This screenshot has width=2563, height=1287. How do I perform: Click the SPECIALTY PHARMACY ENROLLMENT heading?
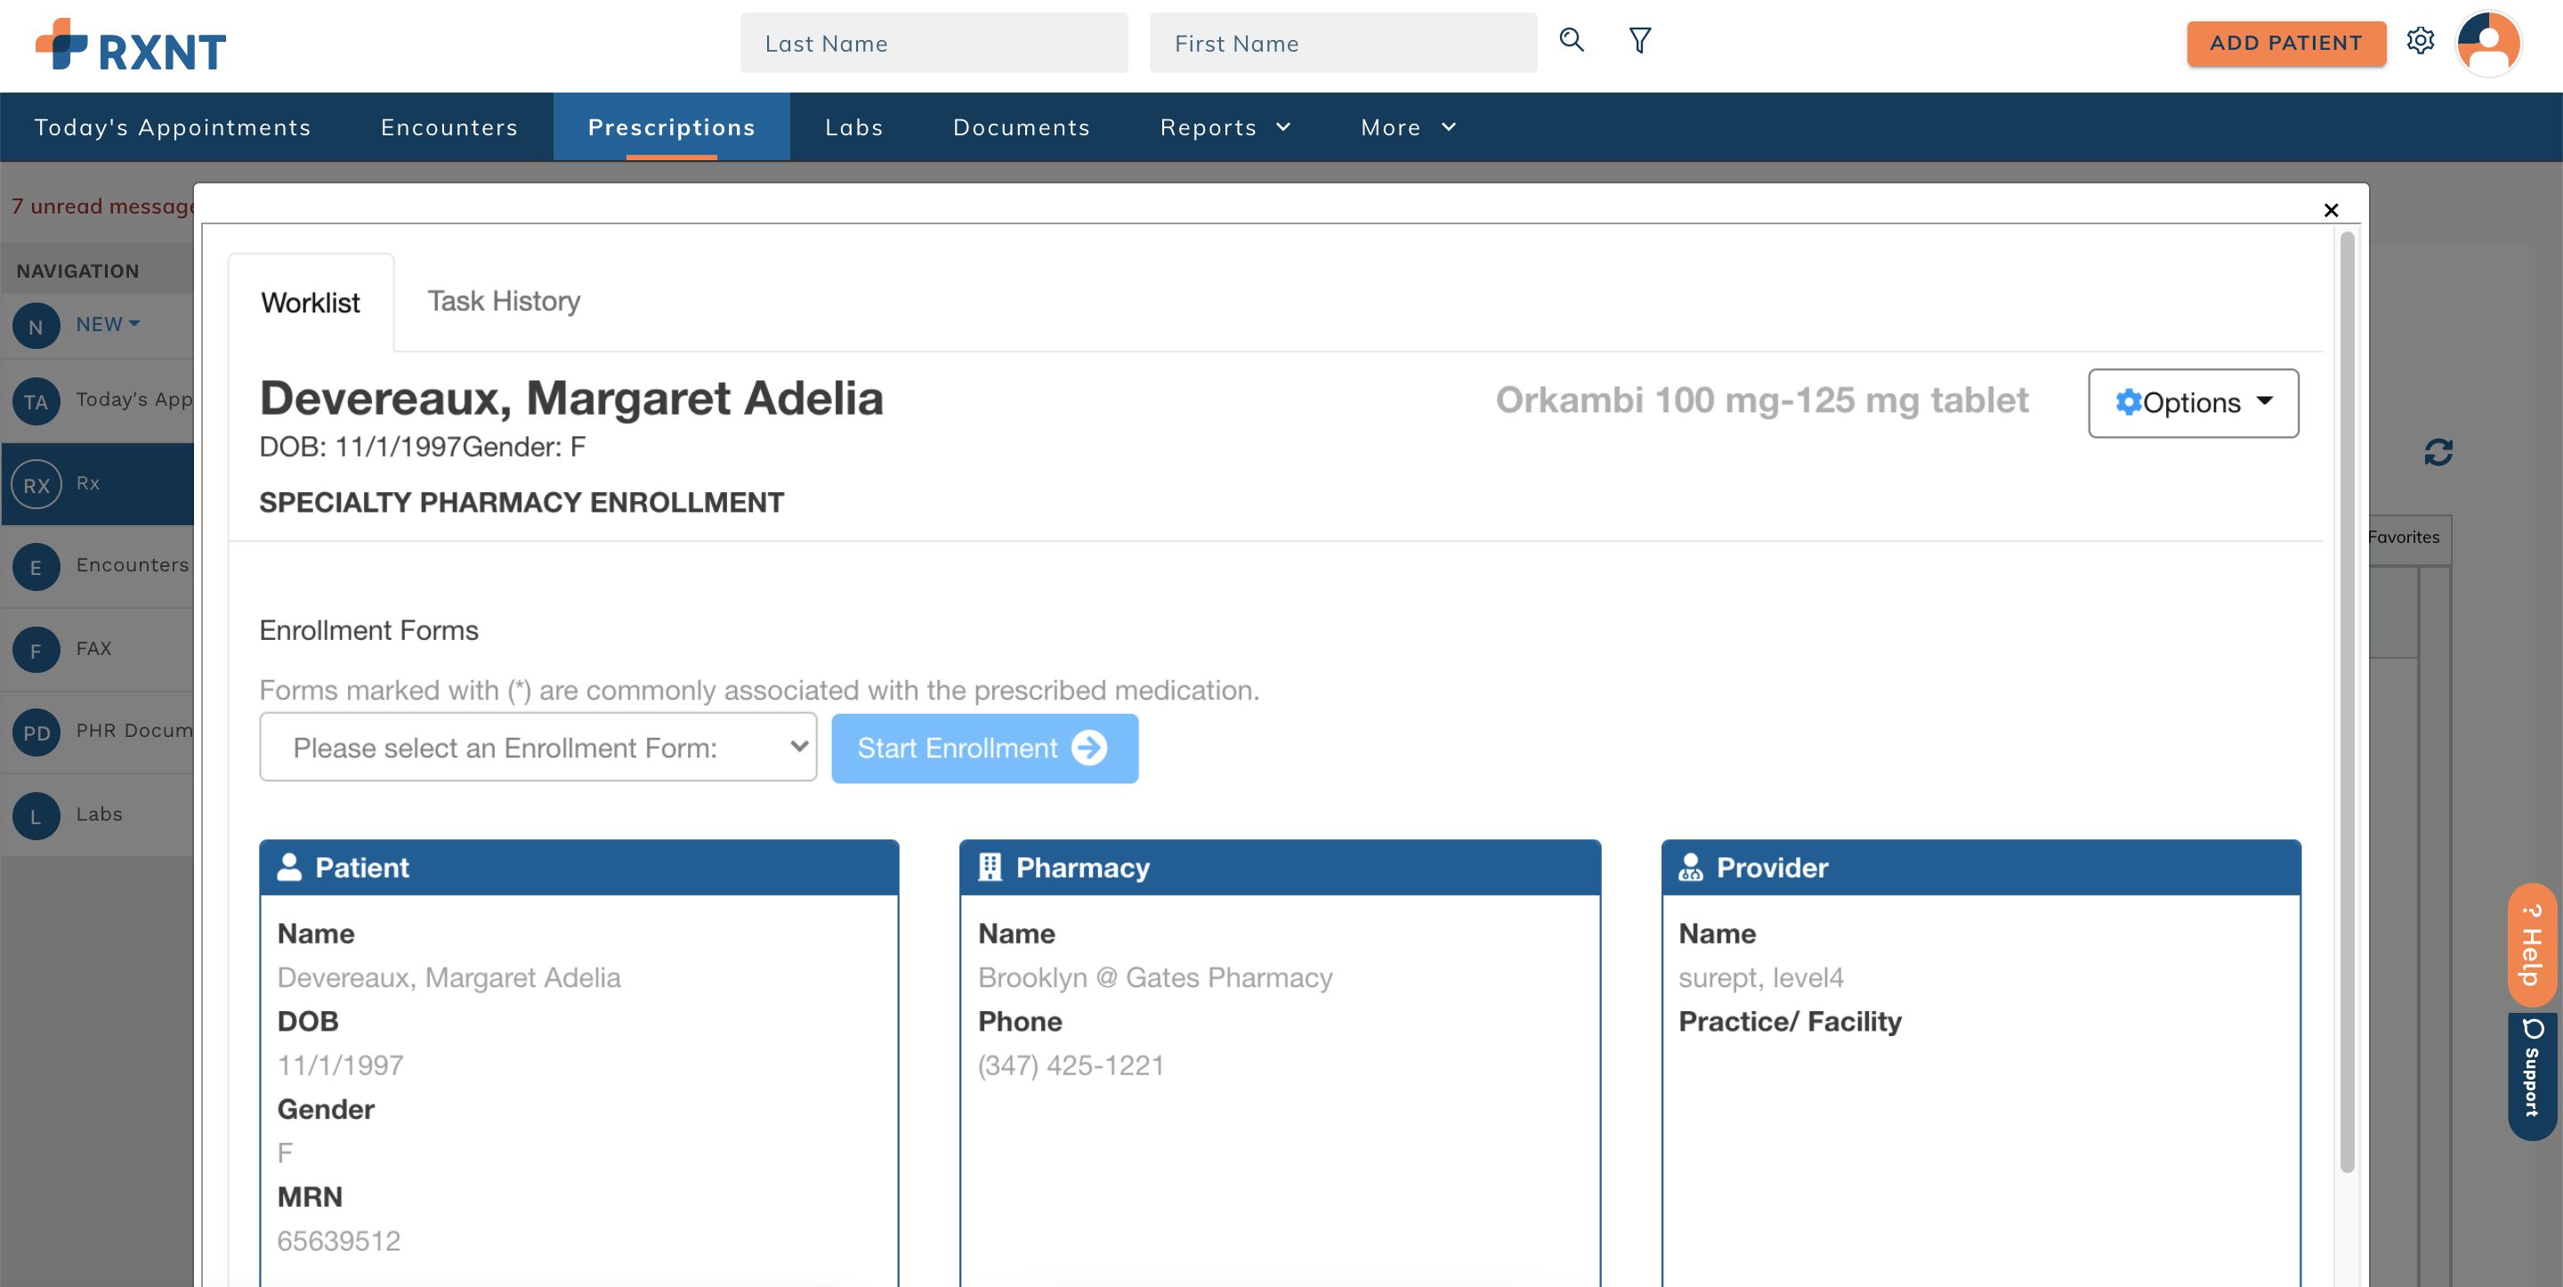(x=521, y=502)
